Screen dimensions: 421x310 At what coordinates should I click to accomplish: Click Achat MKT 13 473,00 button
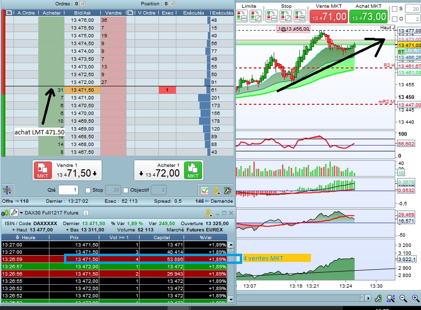coord(368,16)
